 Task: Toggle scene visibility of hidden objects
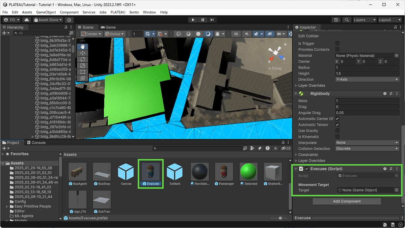click(269, 34)
